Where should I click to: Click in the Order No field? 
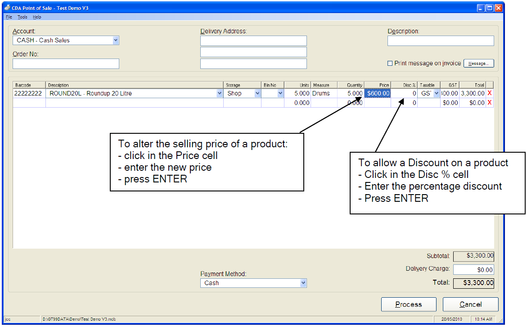tap(66, 64)
